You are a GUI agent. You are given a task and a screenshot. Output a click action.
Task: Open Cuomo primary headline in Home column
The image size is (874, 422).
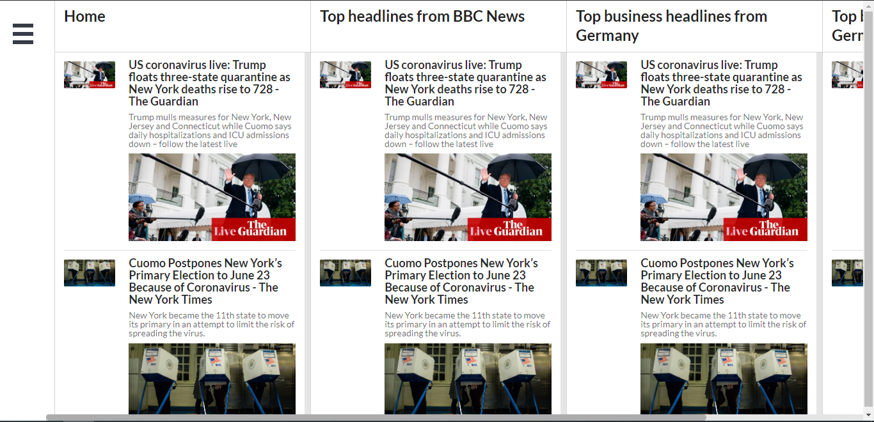pyautogui.click(x=205, y=281)
